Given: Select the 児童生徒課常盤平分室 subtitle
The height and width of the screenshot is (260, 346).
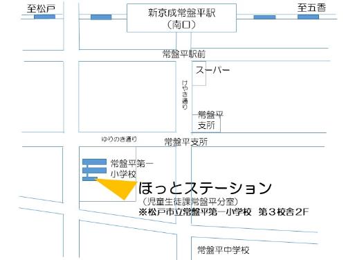Looking at the screenshot, I should point(190,202).
